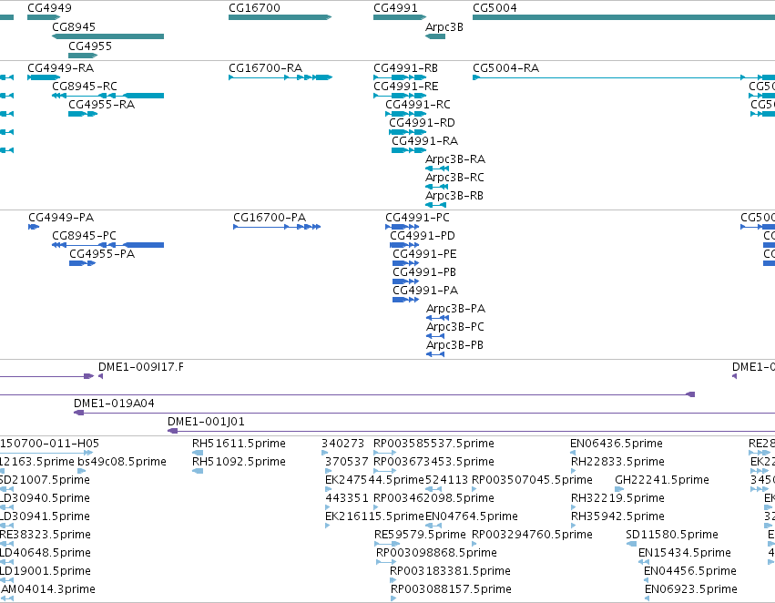Click BAC clone DME1-009I17.F
The image size is (775, 603).
pos(141,367)
